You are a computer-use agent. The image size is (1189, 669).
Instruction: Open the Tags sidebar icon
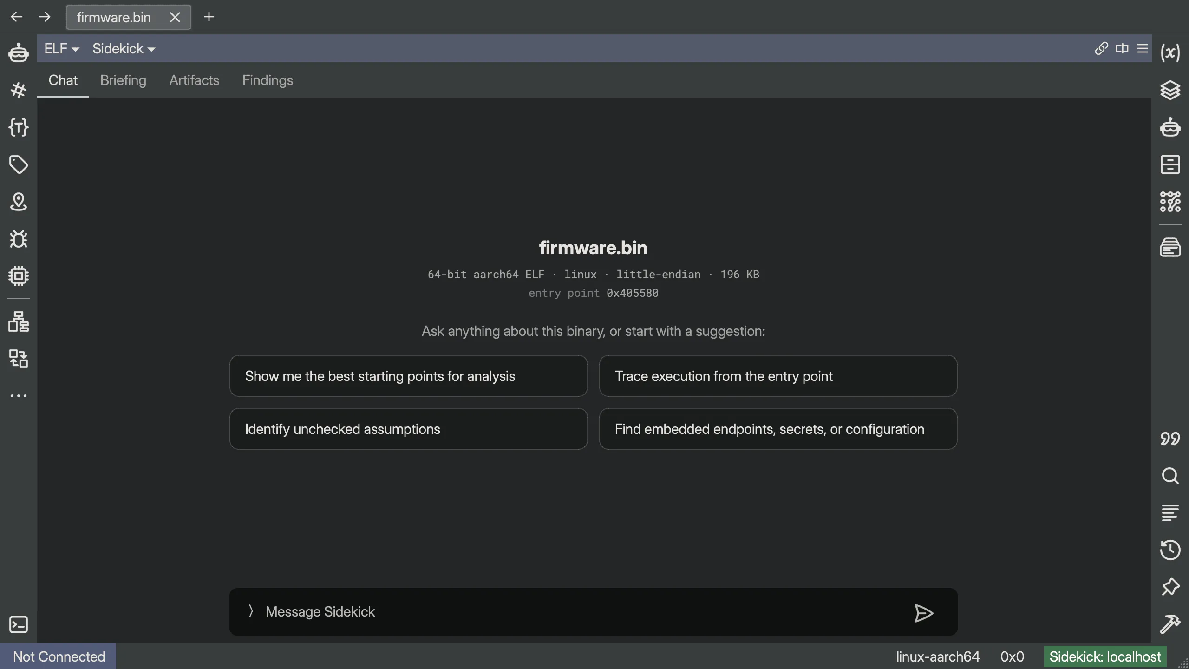tap(19, 164)
